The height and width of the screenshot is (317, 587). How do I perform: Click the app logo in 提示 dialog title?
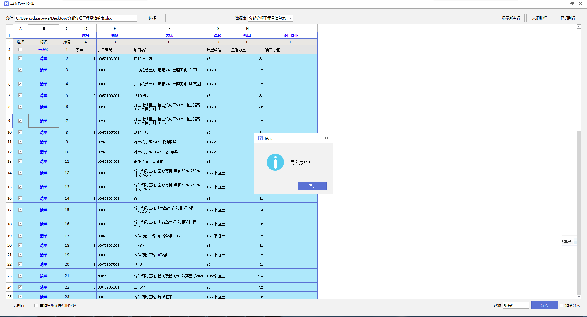261,138
